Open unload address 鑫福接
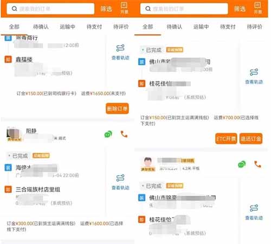This screenshot has height=244, width=271. [x=24, y=59]
